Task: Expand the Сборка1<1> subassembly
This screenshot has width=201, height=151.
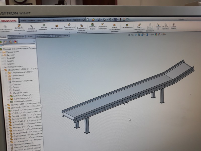Action: (x=6, y=111)
